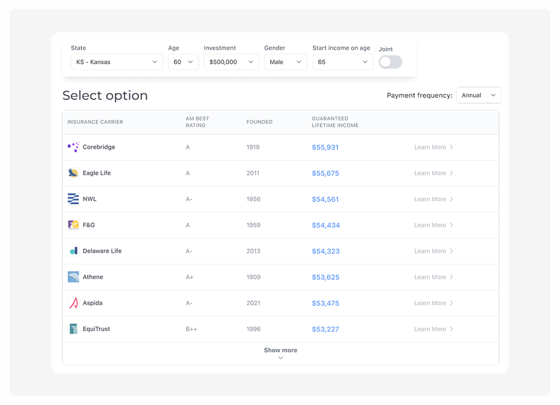Click the B++ rating for EquiTrust
Image resolution: width=560 pixels, height=405 pixels.
click(x=191, y=329)
